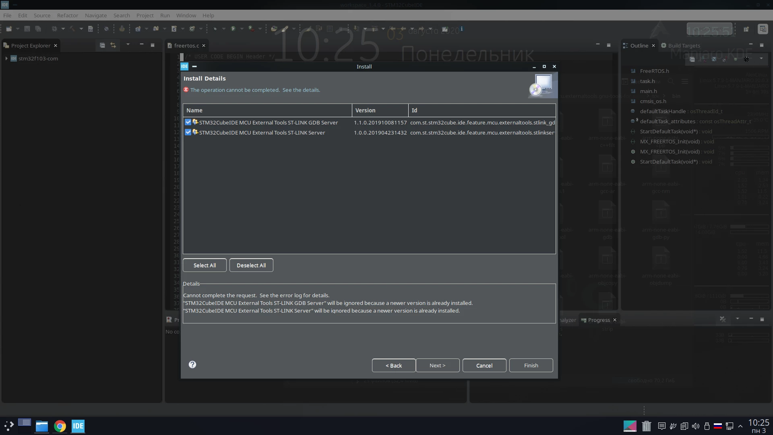The image size is (773, 435).
Task: Open the blue IDE app in taskbar
Action: [78, 426]
